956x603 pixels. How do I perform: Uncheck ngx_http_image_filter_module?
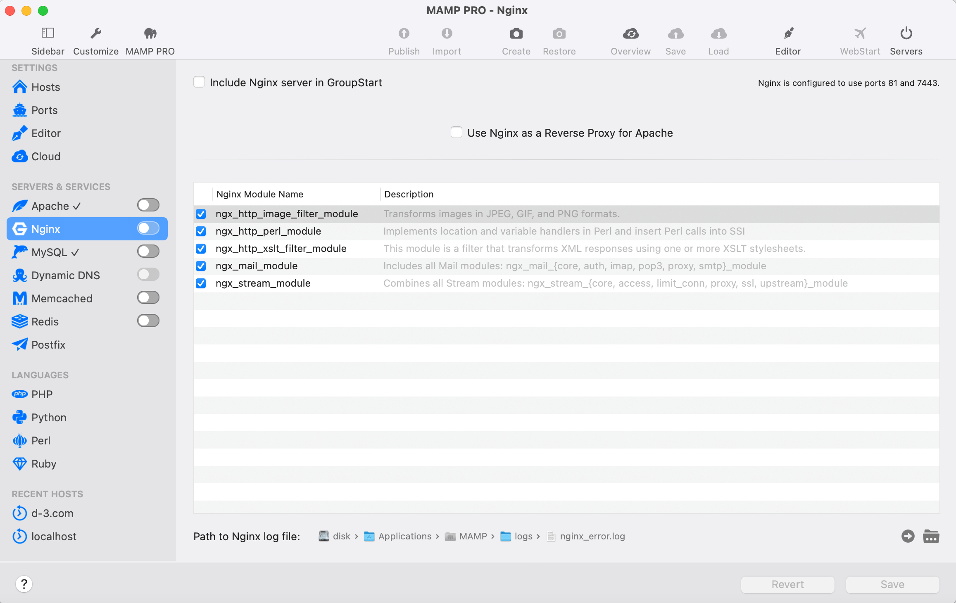pos(201,214)
